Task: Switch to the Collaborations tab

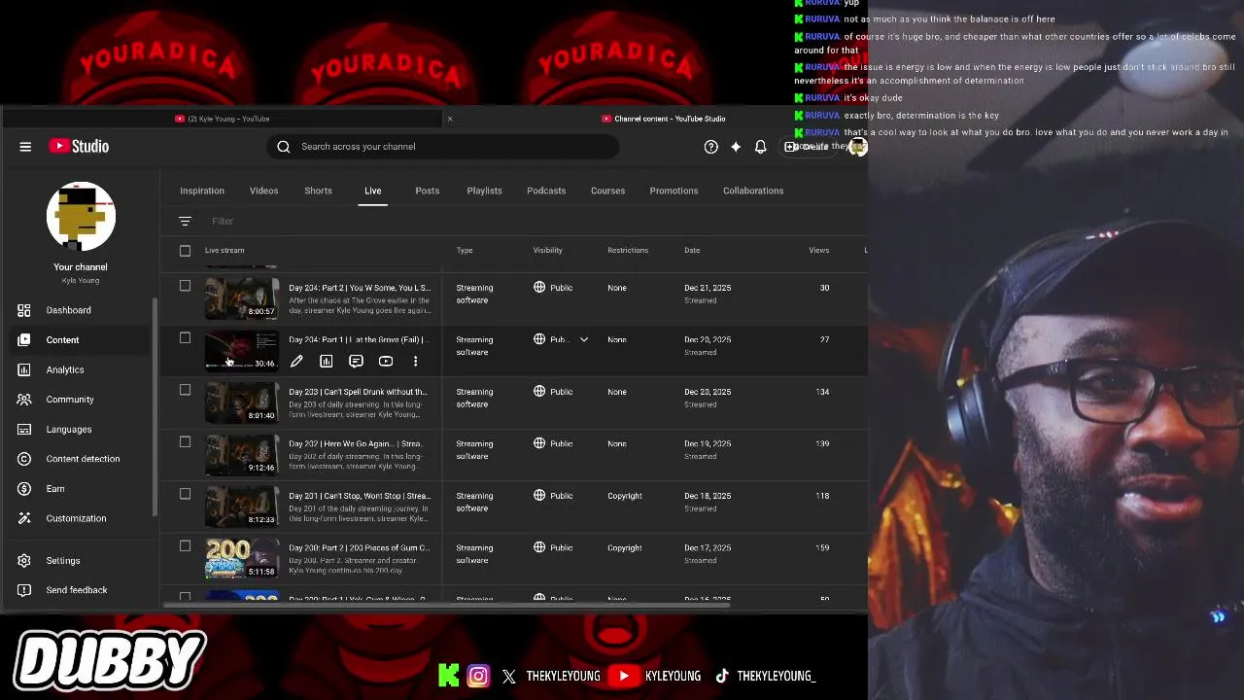Action: tap(753, 191)
